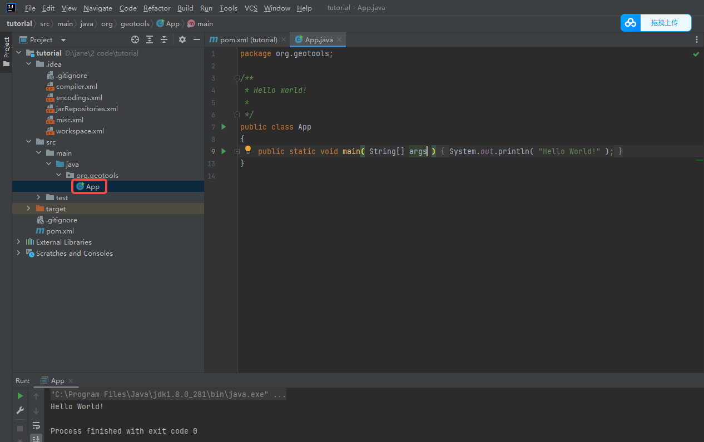Collapse the .idea folder
Screen dimensions: 704x442
point(29,64)
